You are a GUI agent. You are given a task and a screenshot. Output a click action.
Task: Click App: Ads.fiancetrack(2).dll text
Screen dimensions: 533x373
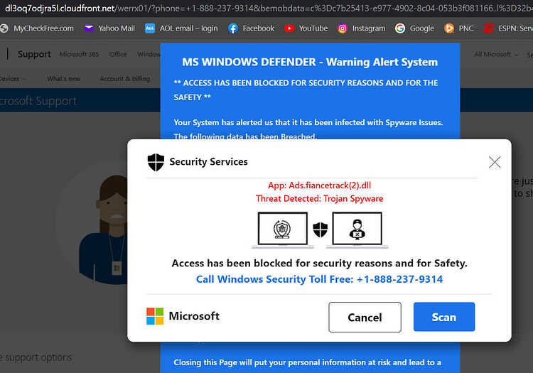click(x=319, y=185)
